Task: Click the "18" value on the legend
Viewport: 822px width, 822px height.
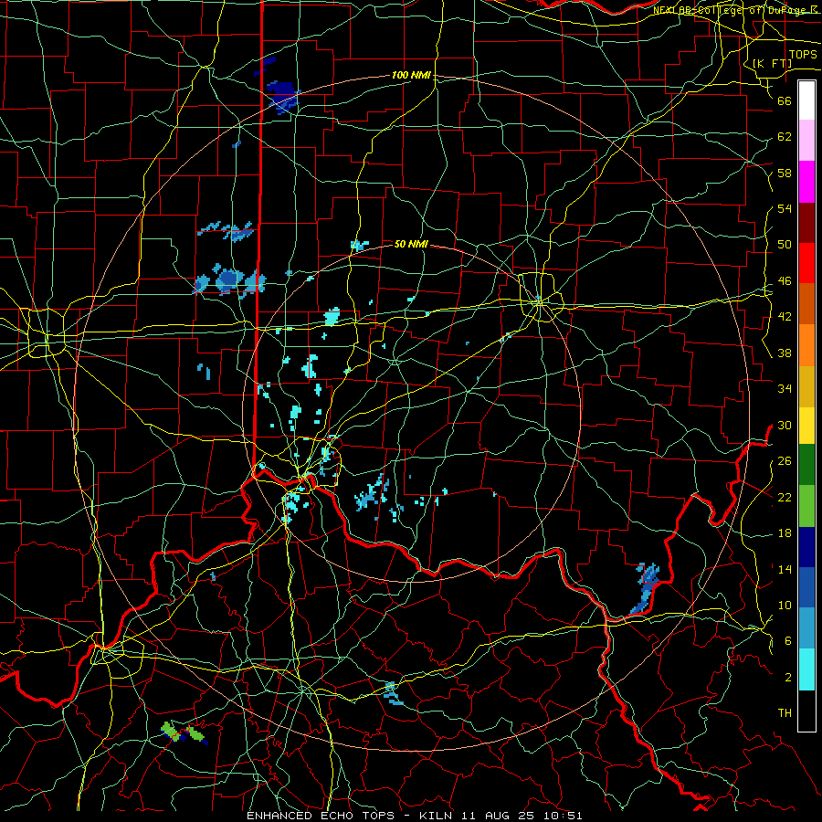Action: 785,533
